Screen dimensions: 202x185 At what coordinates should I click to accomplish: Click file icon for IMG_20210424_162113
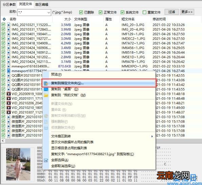8,62
